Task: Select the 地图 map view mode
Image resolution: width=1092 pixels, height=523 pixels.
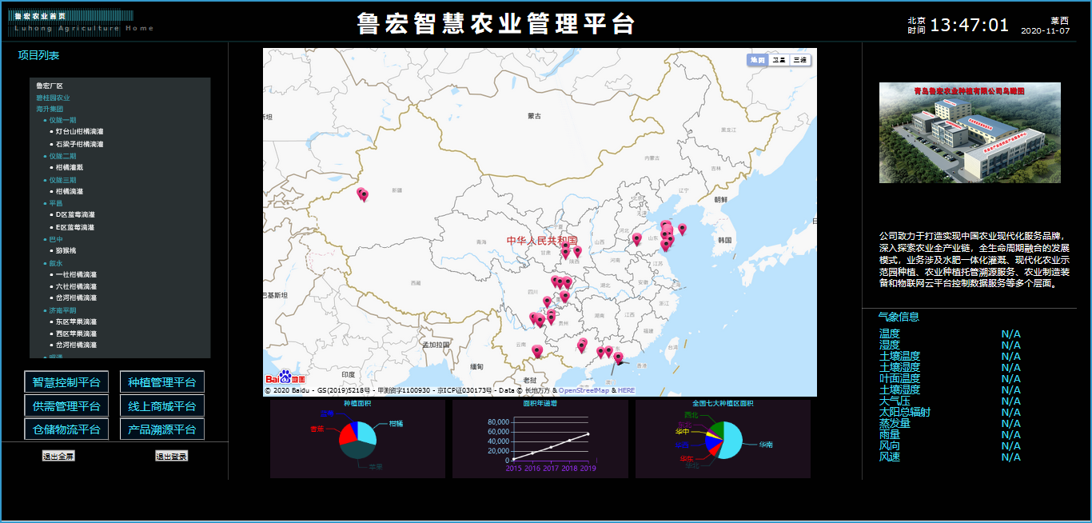Action: pyautogui.click(x=757, y=60)
